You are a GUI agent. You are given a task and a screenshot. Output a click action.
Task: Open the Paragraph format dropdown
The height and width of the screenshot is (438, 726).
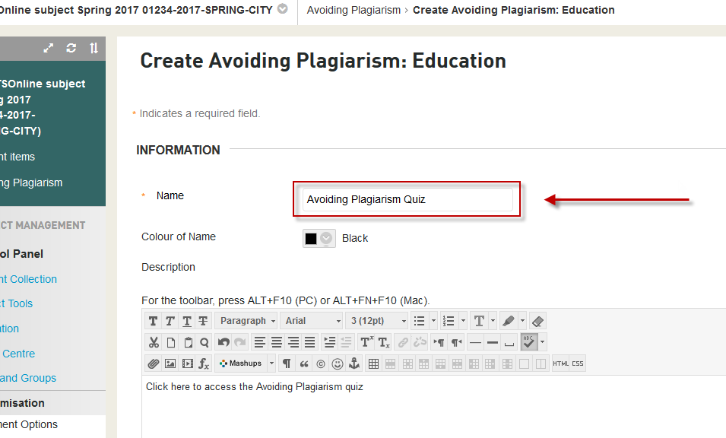[x=246, y=321]
